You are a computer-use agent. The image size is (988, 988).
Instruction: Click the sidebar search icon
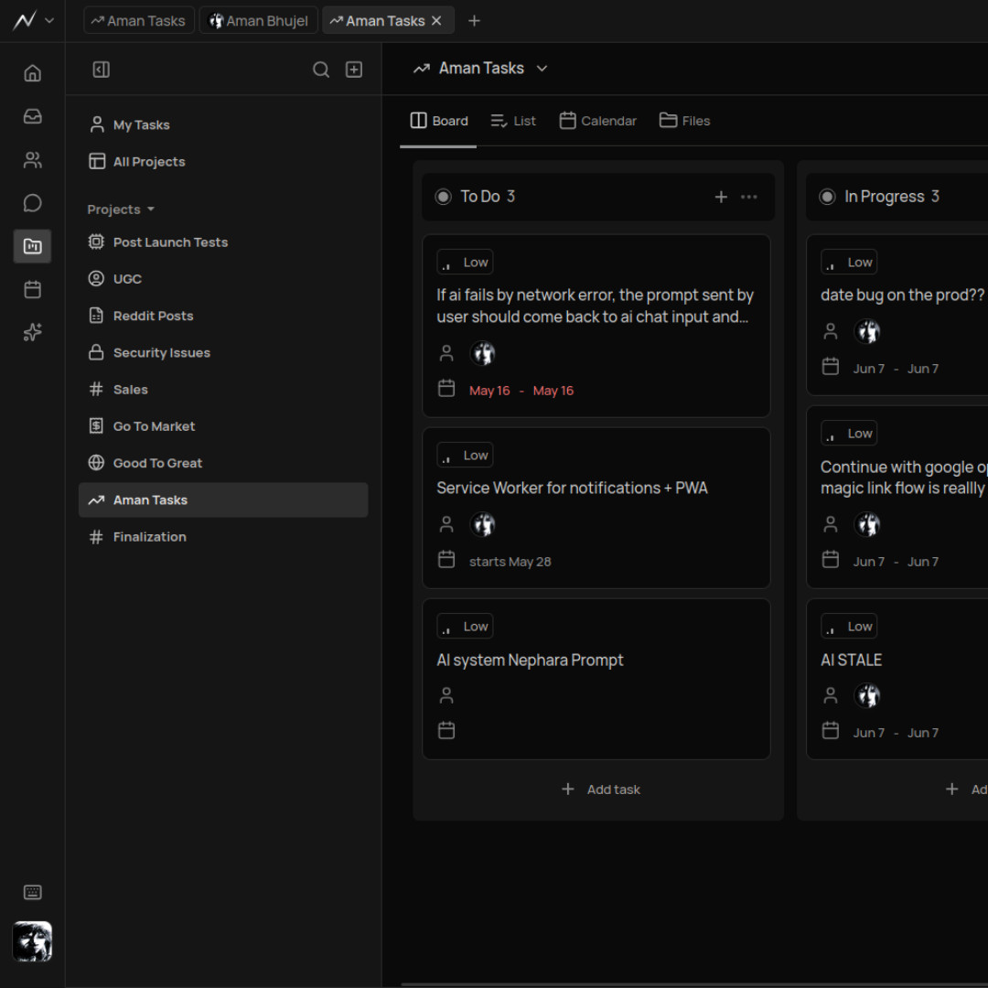tap(321, 70)
